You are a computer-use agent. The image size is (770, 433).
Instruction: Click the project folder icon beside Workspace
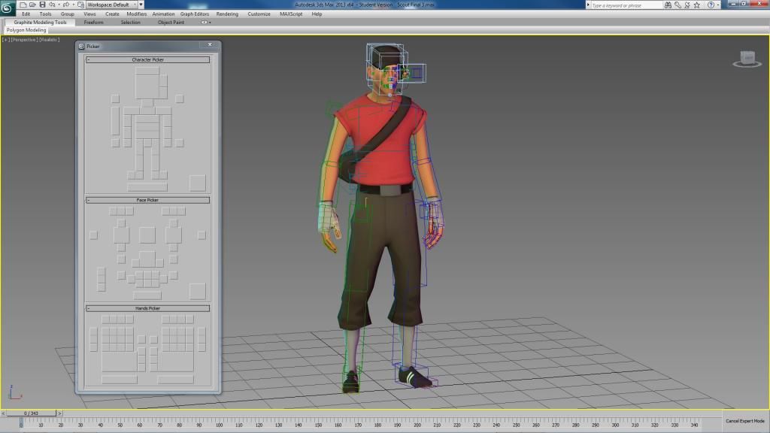point(81,5)
